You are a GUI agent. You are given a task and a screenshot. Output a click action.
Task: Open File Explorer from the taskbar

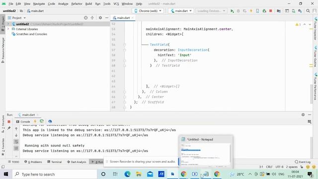[139, 174]
